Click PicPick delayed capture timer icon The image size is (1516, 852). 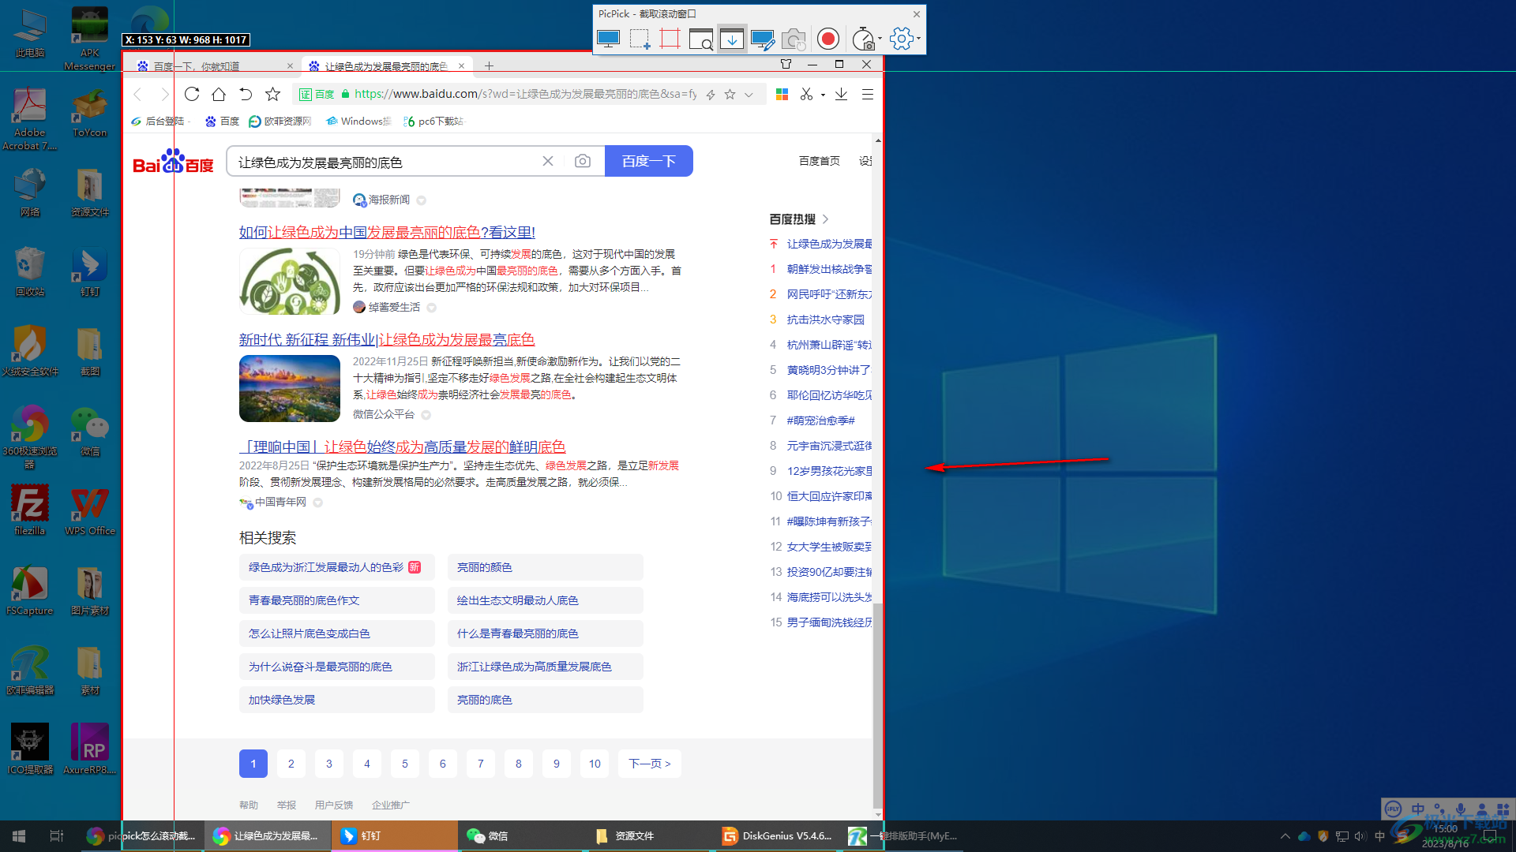tap(862, 39)
